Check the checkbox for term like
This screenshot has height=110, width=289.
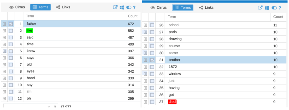(x=11, y=31)
